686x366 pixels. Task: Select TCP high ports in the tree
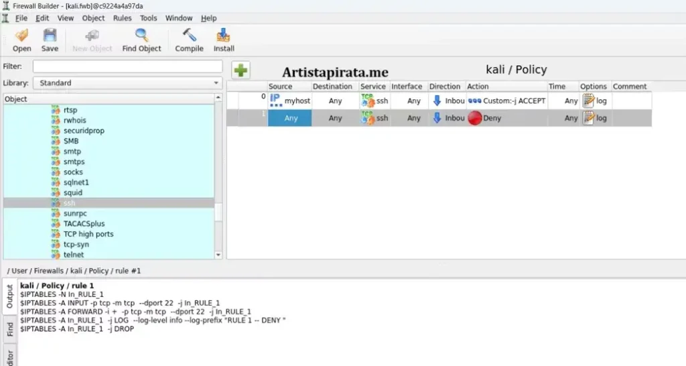(88, 234)
